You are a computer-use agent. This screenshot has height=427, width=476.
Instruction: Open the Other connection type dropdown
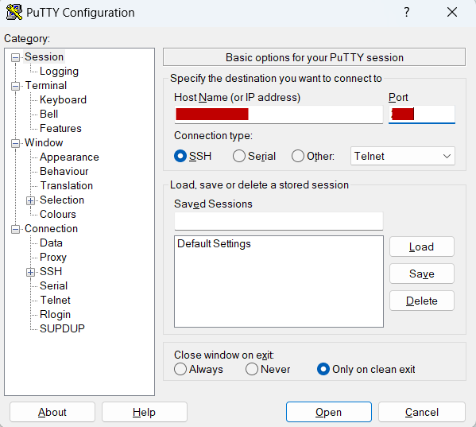click(403, 156)
